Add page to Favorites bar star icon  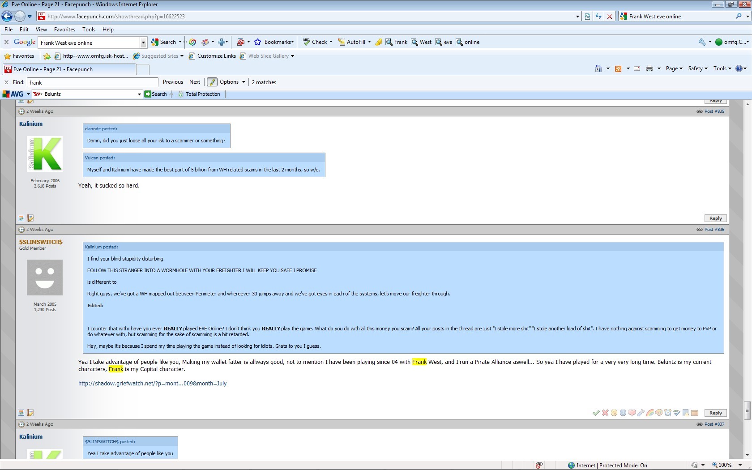coord(47,56)
